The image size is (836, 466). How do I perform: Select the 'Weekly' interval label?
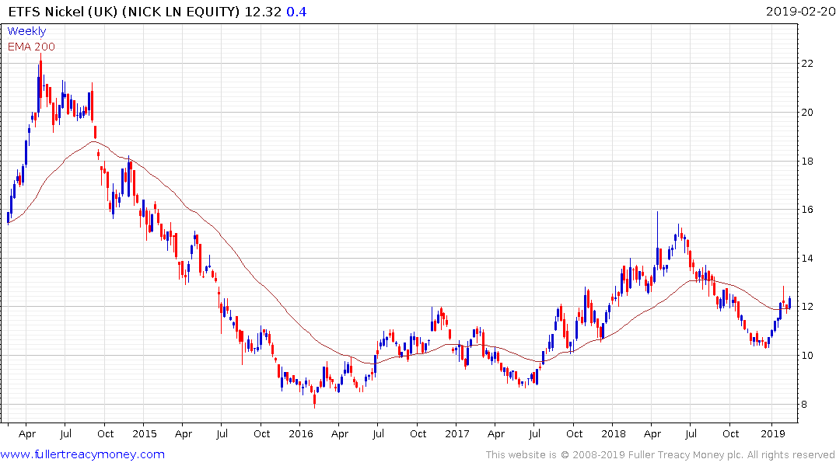tap(26, 31)
